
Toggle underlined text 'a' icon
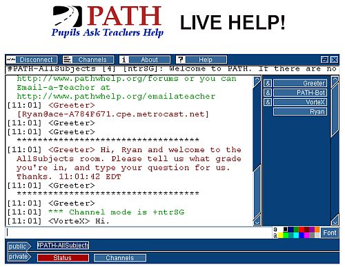[275, 235]
